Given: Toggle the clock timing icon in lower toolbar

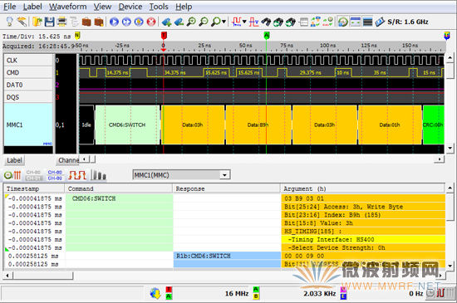Looking at the screenshot, I should pyautogui.click(x=12, y=175).
